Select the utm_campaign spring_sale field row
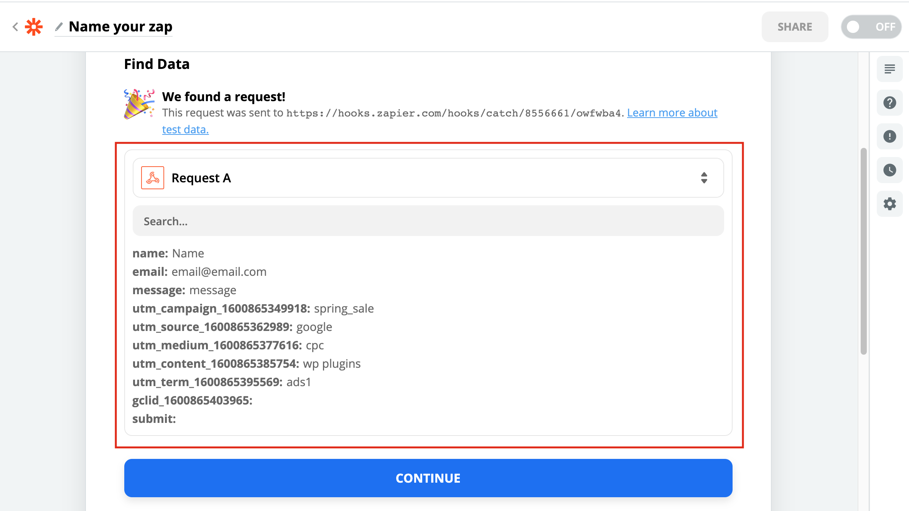909x511 pixels. point(253,308)
